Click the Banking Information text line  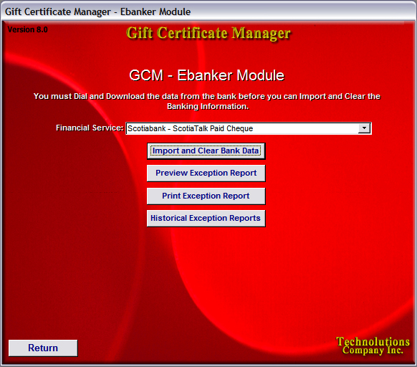[208, 106]
